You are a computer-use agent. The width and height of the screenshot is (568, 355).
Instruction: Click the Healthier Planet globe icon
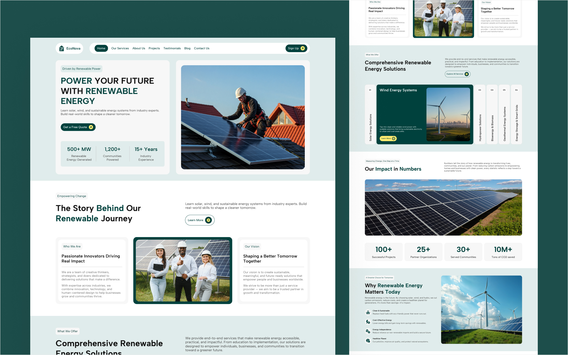(x=368, y=340)
